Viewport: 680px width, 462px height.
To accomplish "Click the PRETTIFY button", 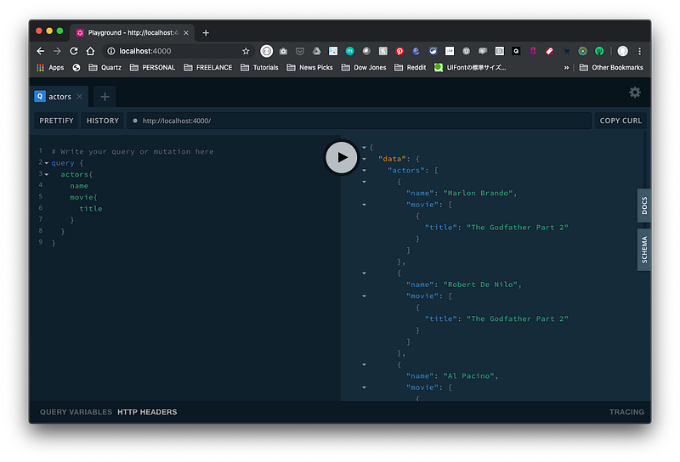I will point(56,121).
